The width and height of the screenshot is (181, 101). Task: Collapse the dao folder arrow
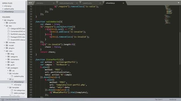point(5,26)
